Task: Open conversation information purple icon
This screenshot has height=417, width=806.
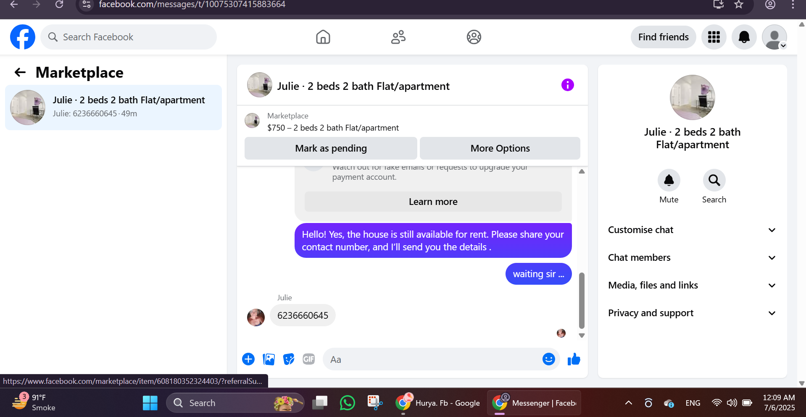Action: click(x=567, y=85)
